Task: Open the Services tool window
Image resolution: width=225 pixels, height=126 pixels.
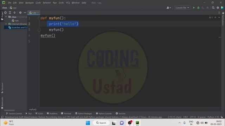Action: tap(121, 113)
